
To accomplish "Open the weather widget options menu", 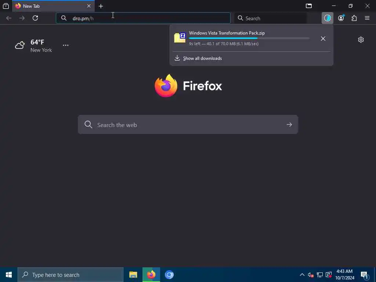I will [x=65, y=45].
